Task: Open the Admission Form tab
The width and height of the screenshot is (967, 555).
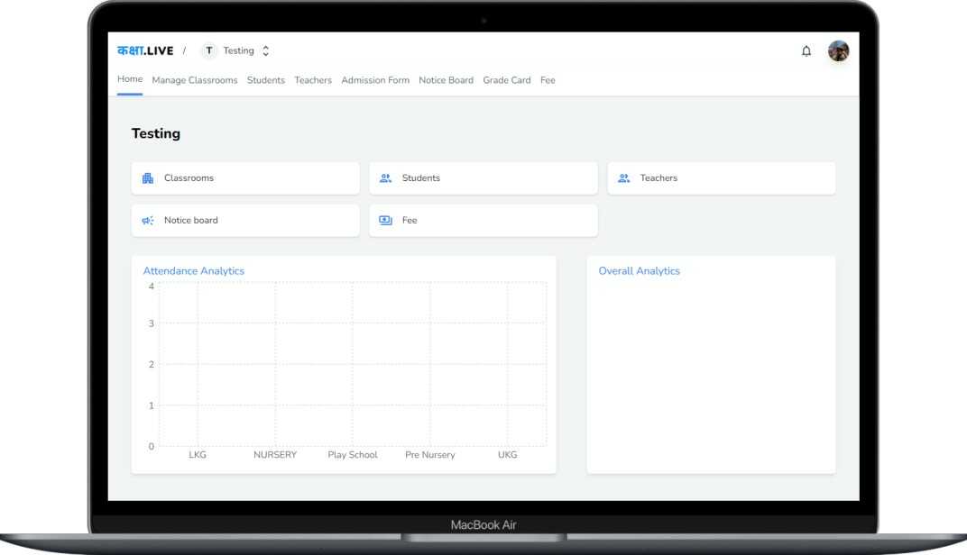Action: 376,79
